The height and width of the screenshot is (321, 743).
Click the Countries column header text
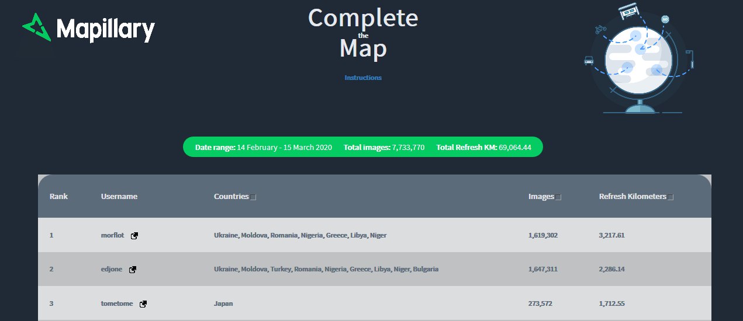(x=231, y=196)
